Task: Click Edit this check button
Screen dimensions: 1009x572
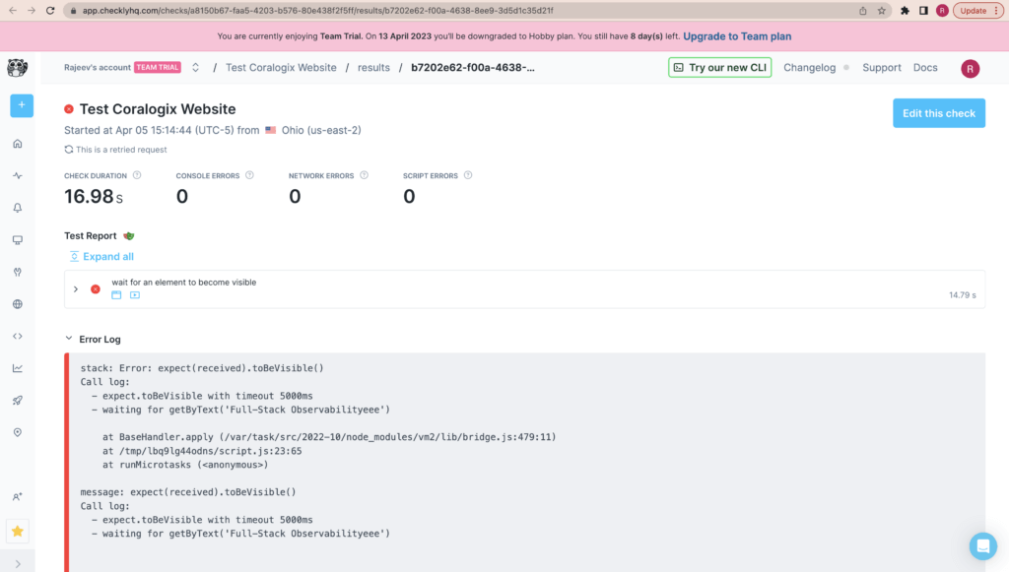Action: 939,113
